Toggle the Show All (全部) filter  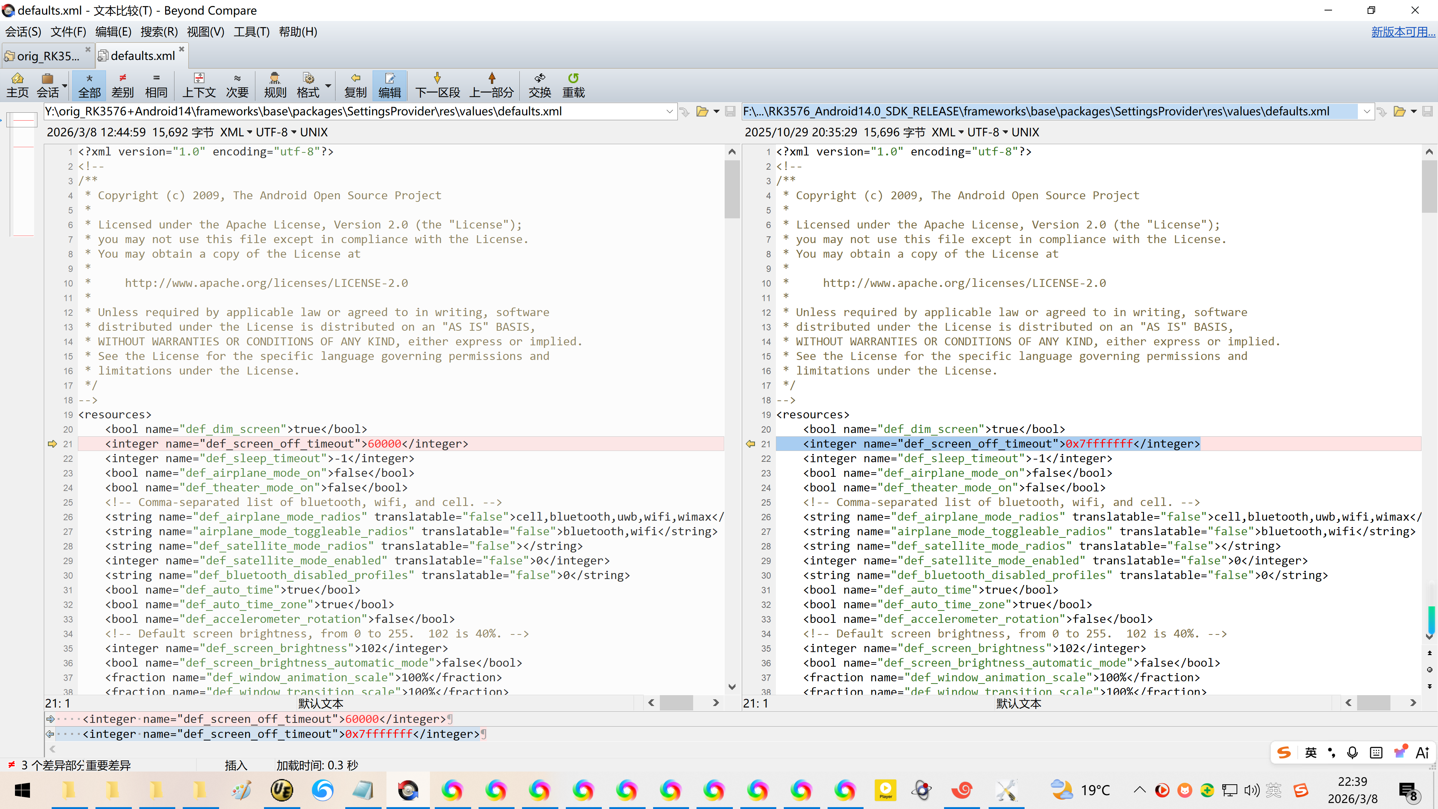pyautogui.click(x=90, y=85)
